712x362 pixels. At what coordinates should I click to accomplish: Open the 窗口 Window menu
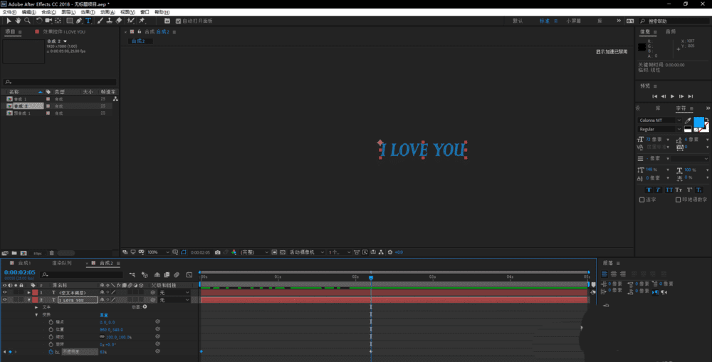point(145,12)
